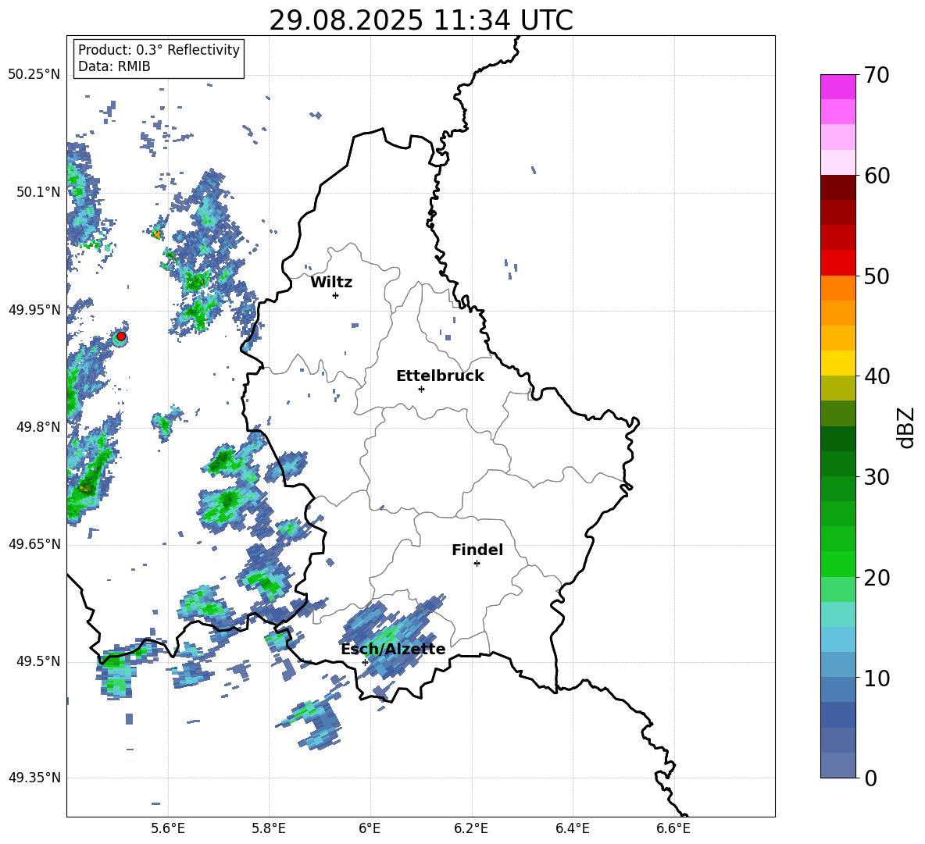Click the 5.8°E longitude label
This screenshot has height=844, width=925.
(x=269, y=828)
